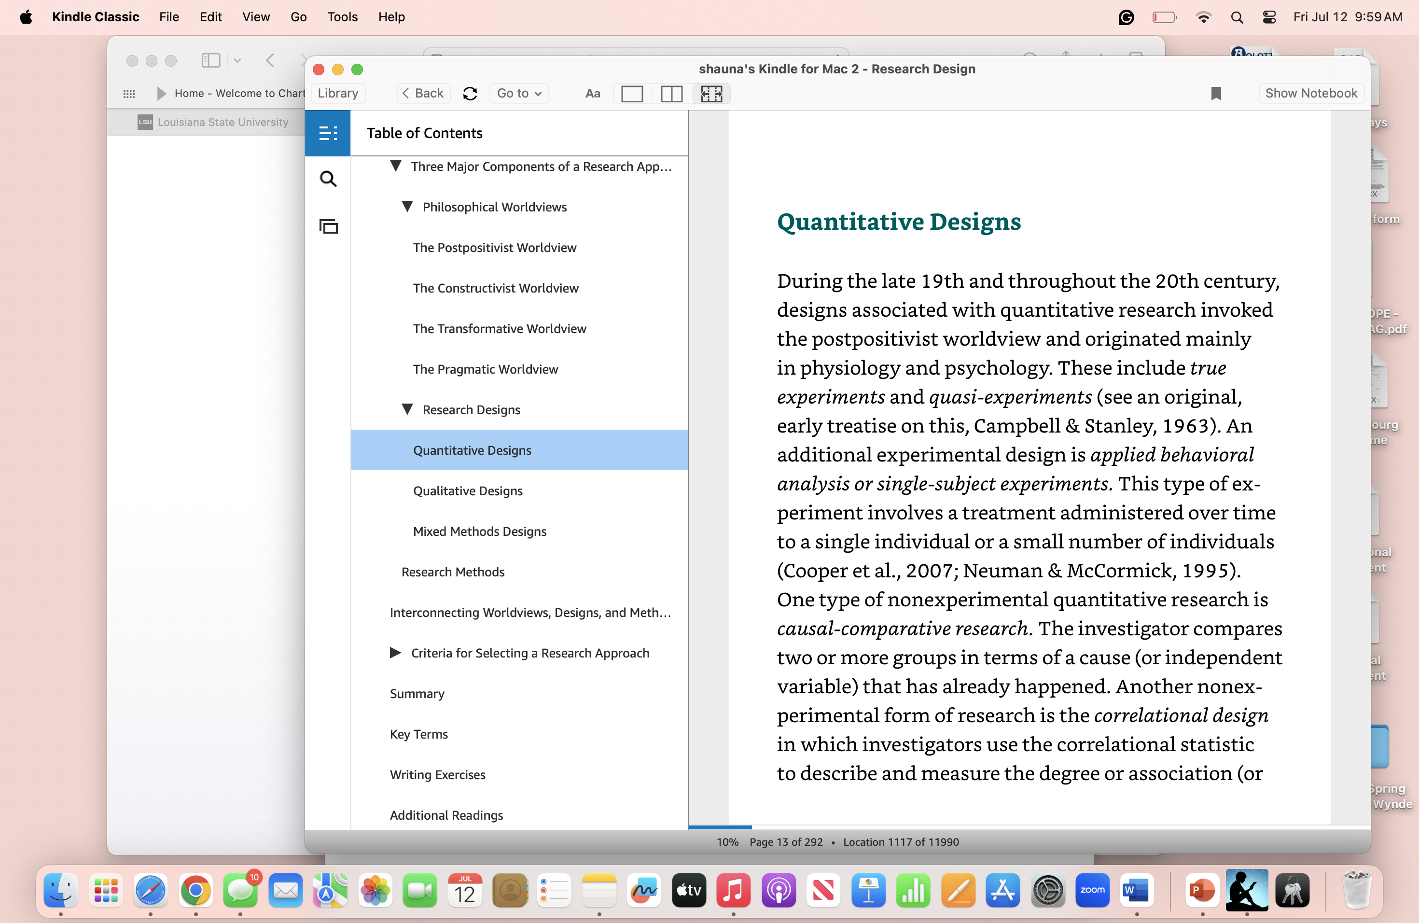Open the View menu

pos(256,17)
